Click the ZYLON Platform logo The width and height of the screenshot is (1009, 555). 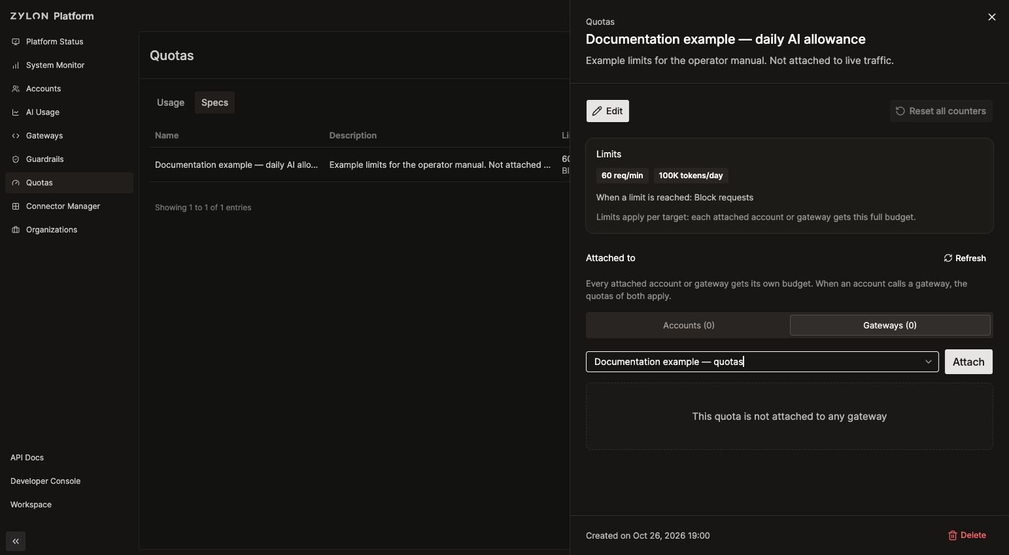tap(52, 16)
